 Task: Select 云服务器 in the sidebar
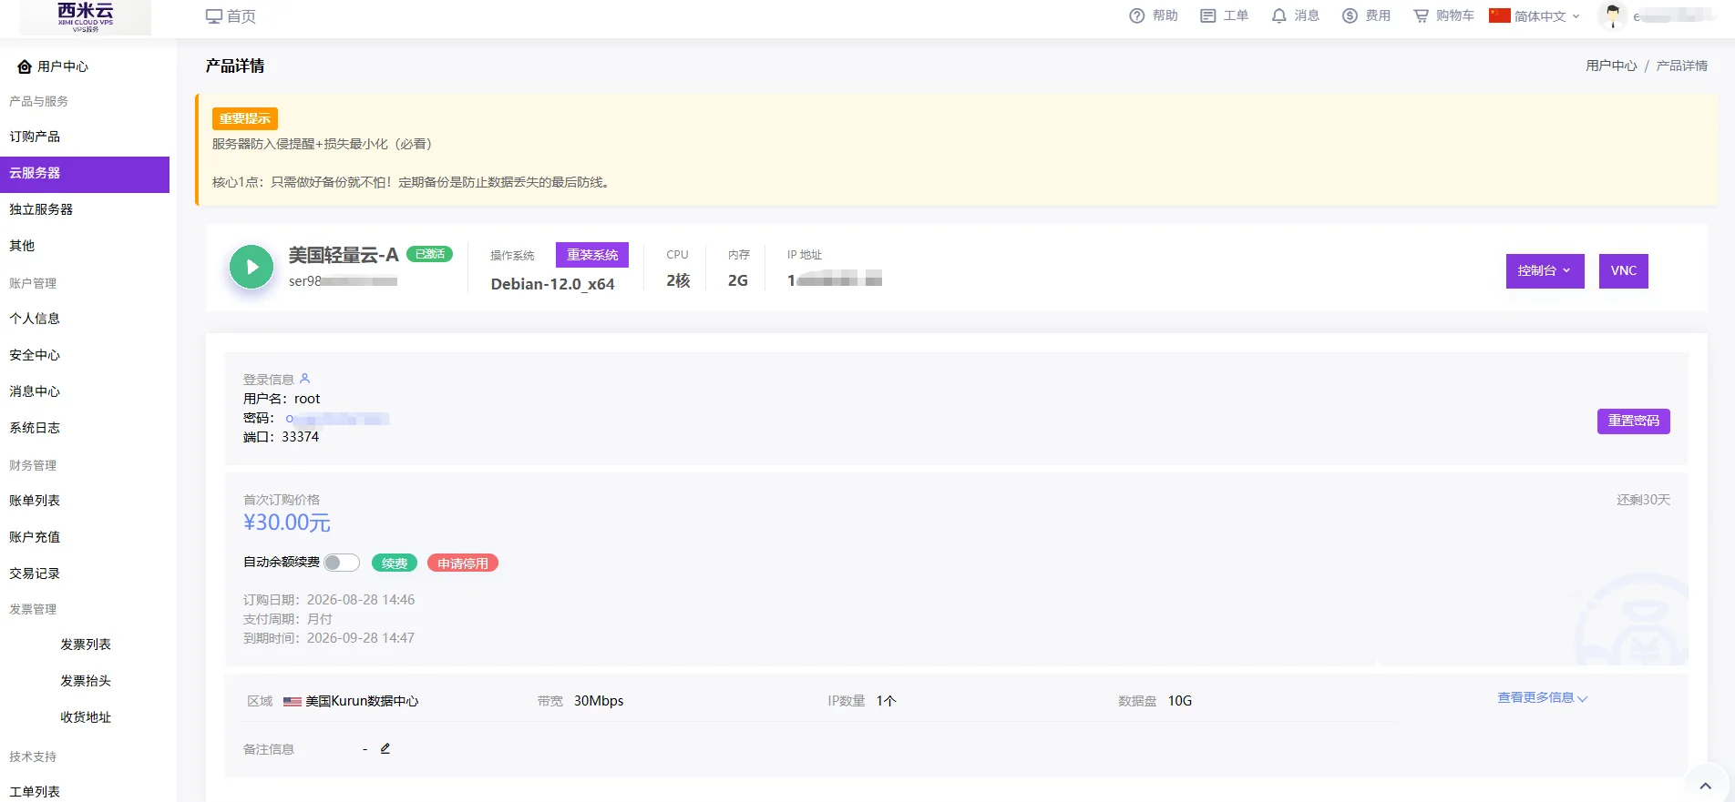pyautogui.click(x=85, y=173)
